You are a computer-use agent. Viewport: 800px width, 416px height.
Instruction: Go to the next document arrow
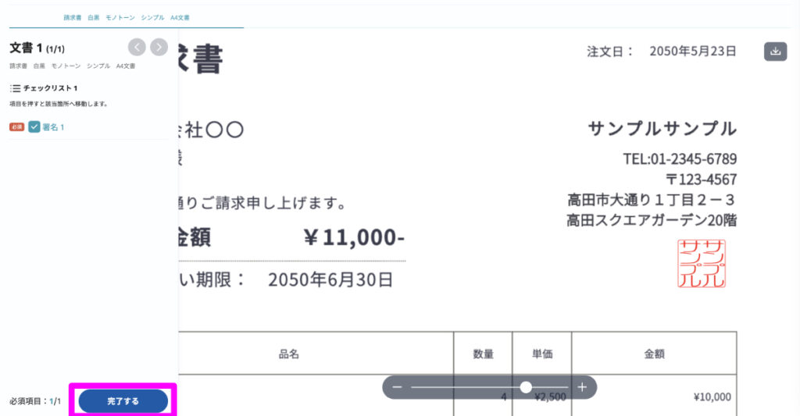[159, 48]
